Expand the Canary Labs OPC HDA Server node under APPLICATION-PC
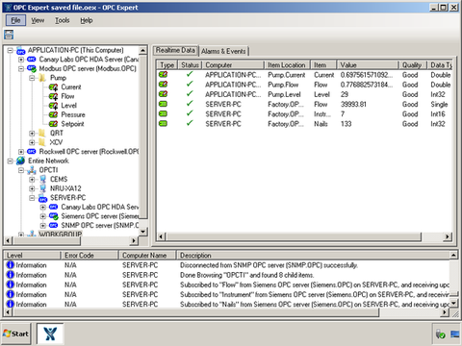Image resolution: width=462 pixels, height=346 pixels. (x=21, y=60)
